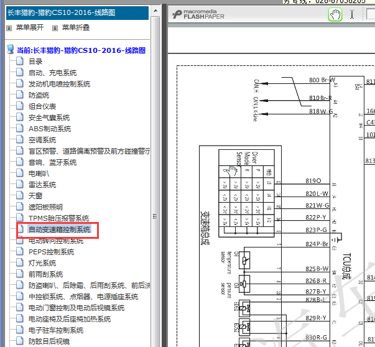This screenshot has height=347, width=375.
Task: Open 组合仪表 entry
Action: click(x=42, y=106)
